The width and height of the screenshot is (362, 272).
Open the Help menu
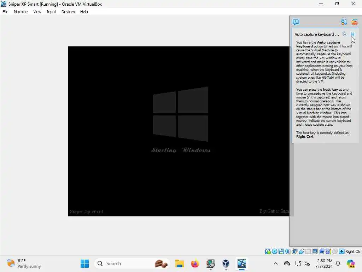coord(84,12)
